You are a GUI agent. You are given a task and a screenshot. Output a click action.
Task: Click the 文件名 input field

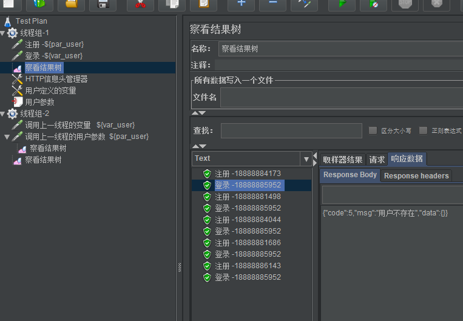342,97
